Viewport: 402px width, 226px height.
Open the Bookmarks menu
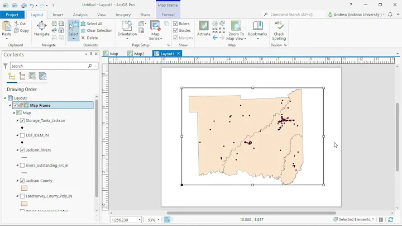(257, 30)
